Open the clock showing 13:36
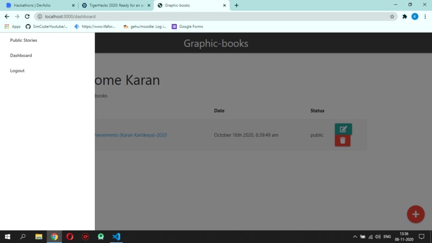Viewport: 432px width, 243px height. [x=404, y=237]
